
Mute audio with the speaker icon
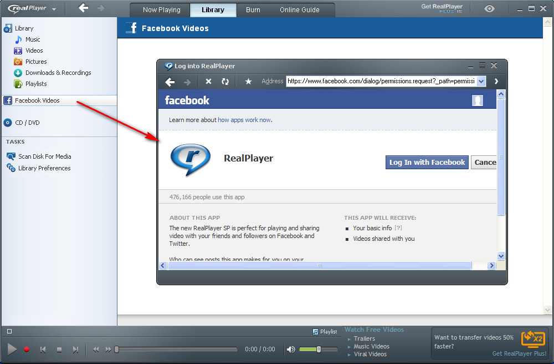point(291,349)
